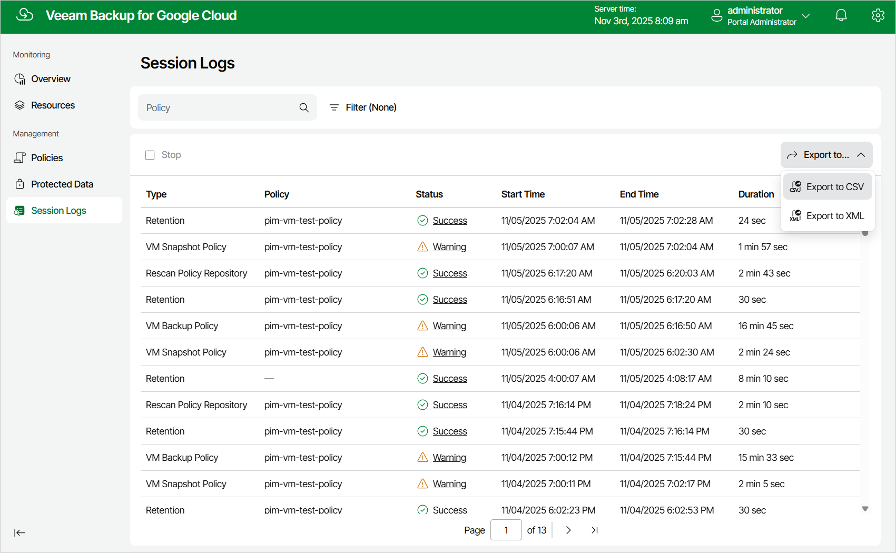Open the Filter (None) options
This screenshot has height=553, width=896.
click(363, 107)
